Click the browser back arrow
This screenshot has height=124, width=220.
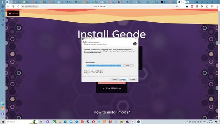pyautogui.click(x=8, y=7)
